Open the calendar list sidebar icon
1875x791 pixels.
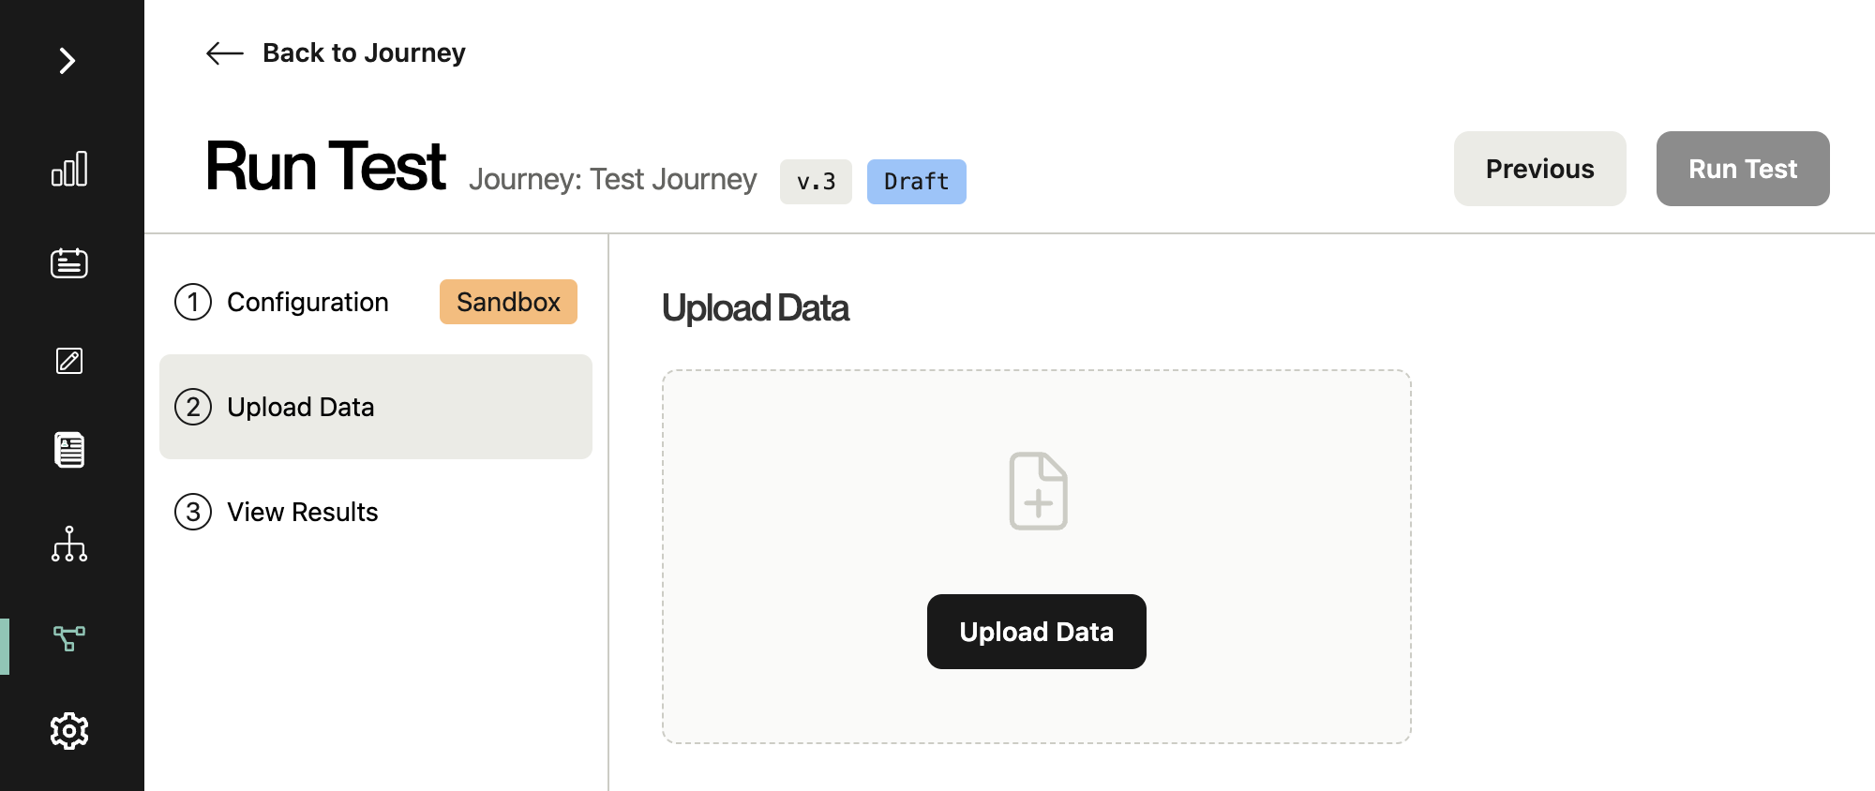[x=69, y=263]
